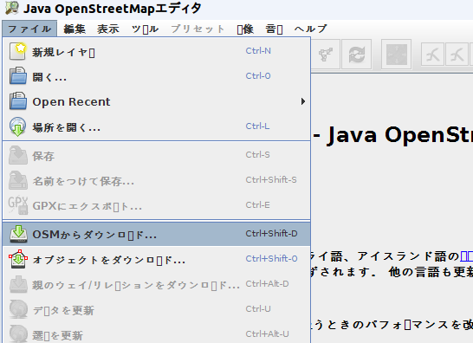Click the New Layer star icon
Image resolution: width=473 pixels, height=343 pixels.
click(17, 51)
